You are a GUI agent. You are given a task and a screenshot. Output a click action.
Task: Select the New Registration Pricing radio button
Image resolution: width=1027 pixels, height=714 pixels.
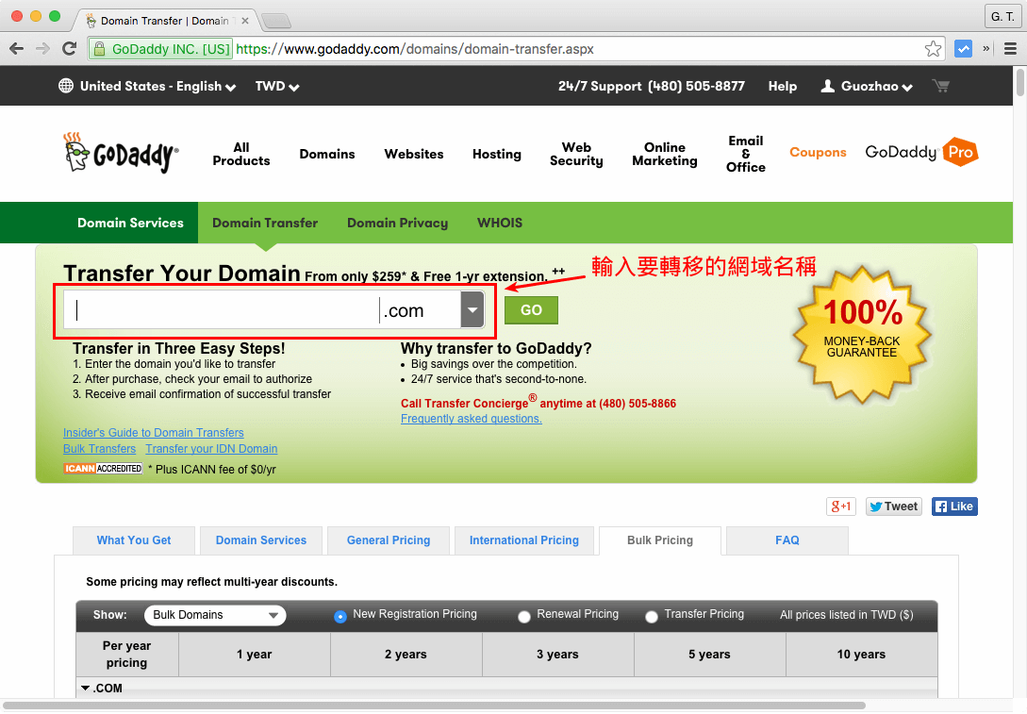tap(340, 616)
